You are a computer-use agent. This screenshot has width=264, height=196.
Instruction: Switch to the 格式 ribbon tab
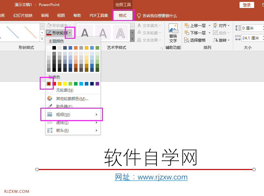coord(123,15)
